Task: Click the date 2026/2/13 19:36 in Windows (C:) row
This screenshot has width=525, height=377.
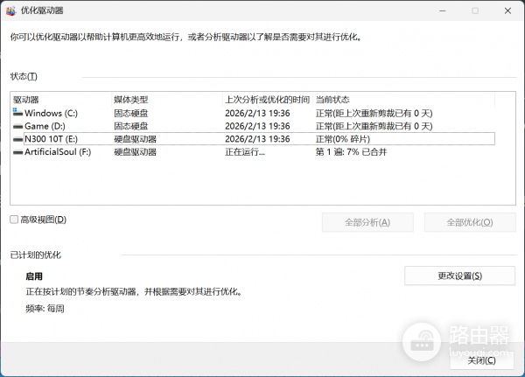Action: pyautogui.click(x=257, y=113)
